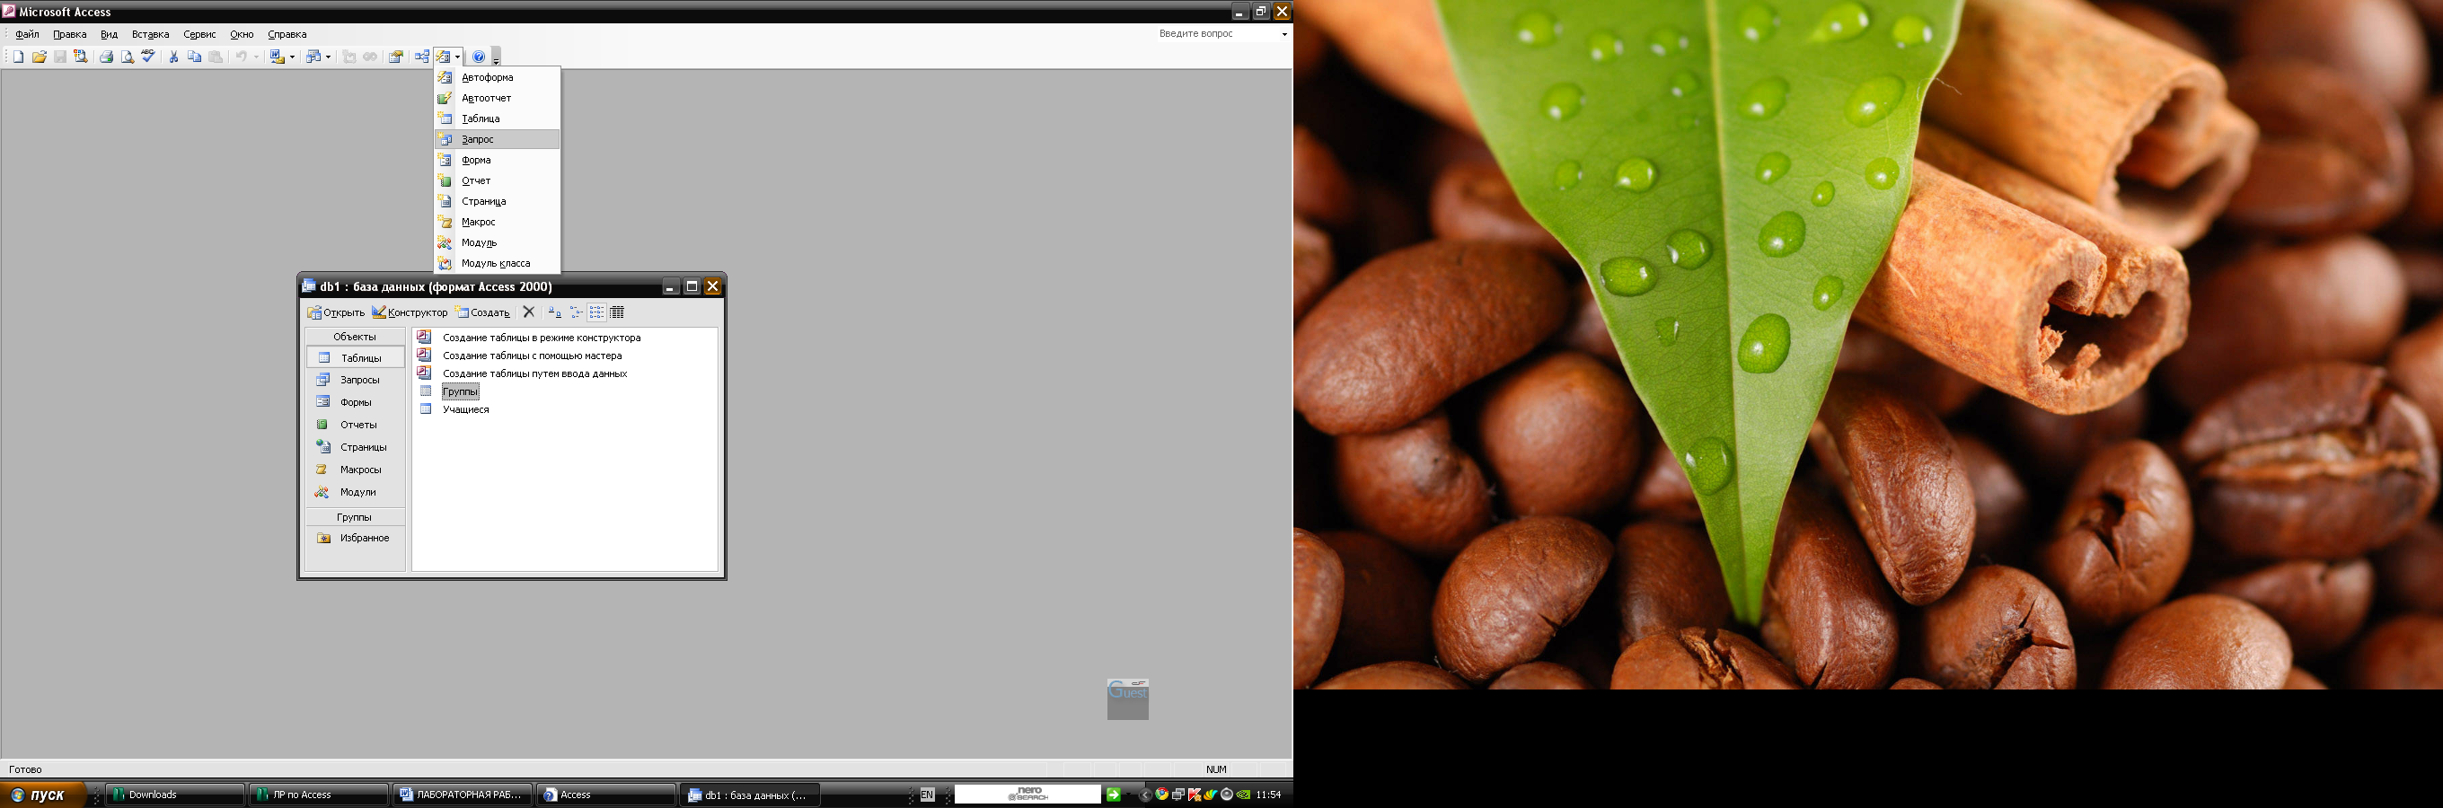The image size is (2443, 808).
Task: Open the 'Введите вопрос' dropdown arrow
Action: 1284,34
